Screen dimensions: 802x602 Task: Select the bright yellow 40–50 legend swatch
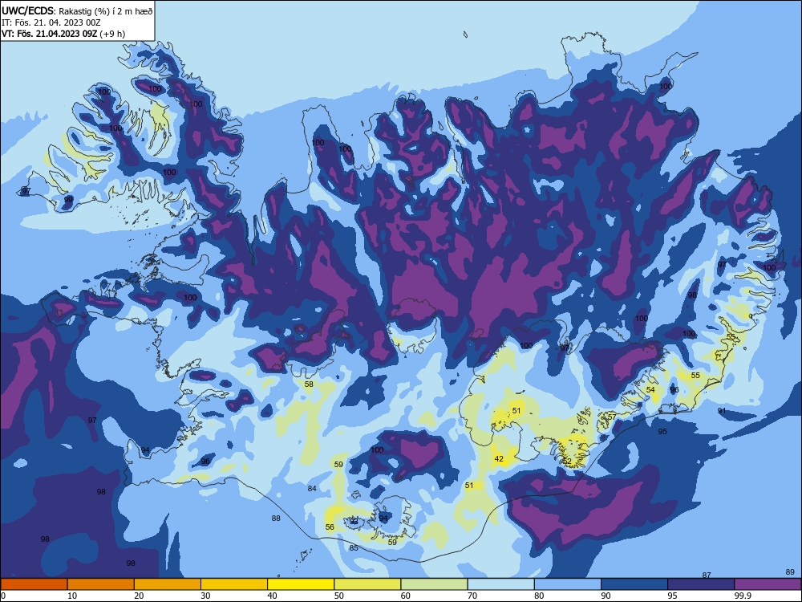pos(301,584)
